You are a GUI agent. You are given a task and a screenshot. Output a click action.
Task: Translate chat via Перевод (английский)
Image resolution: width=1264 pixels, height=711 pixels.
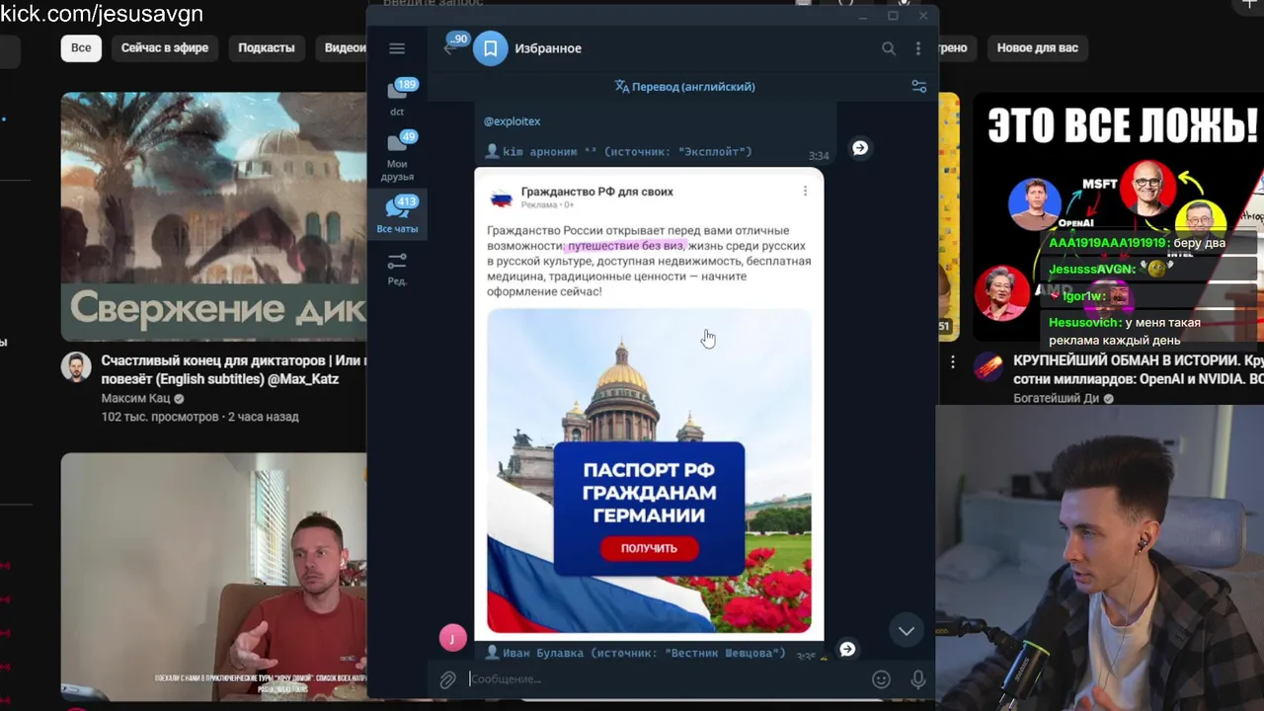tap(684, 87)
